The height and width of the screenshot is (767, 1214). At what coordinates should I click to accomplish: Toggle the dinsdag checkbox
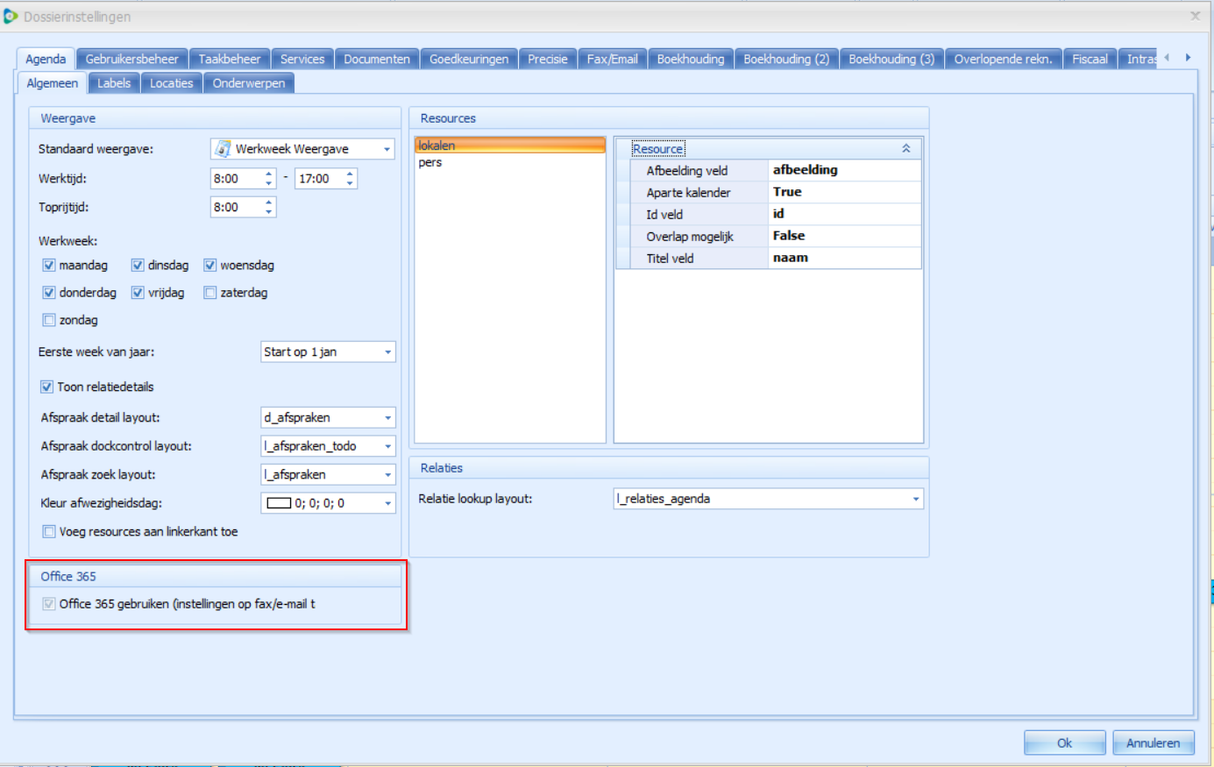click(138, 265)
